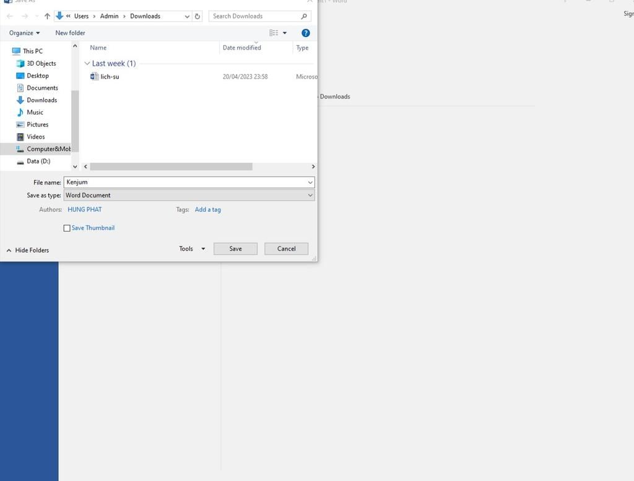Click the horizontal scroll right arrow
This screenshot has height=481, width=634.
[x=313, y=167]
